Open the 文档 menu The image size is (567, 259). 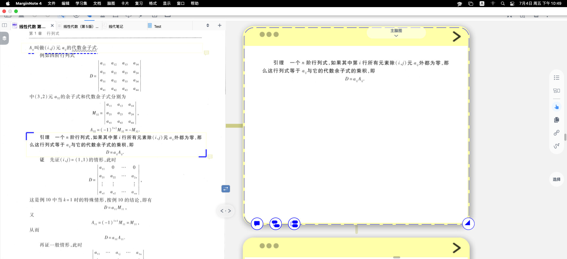tap(97, 3)
